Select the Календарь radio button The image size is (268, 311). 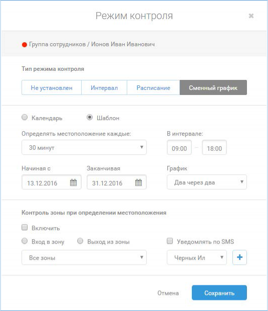[x=25, y=117]
